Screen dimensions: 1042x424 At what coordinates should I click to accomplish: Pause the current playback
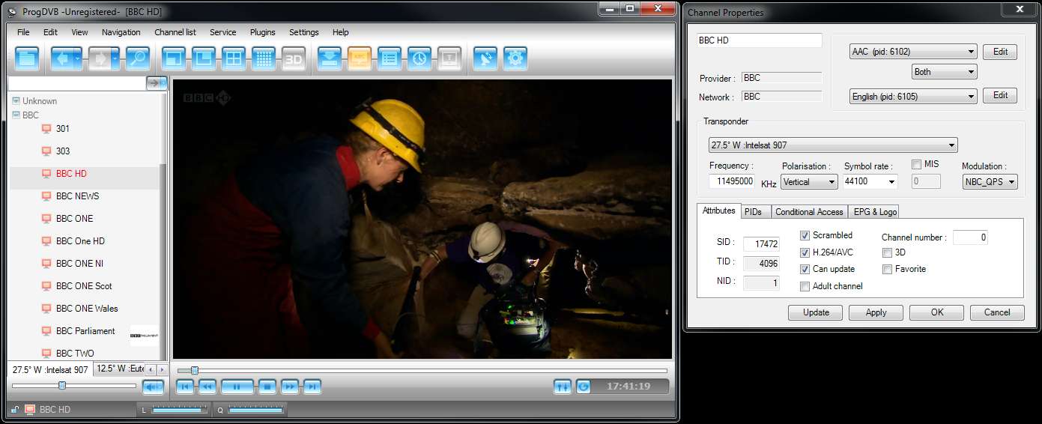coord(237,387)
